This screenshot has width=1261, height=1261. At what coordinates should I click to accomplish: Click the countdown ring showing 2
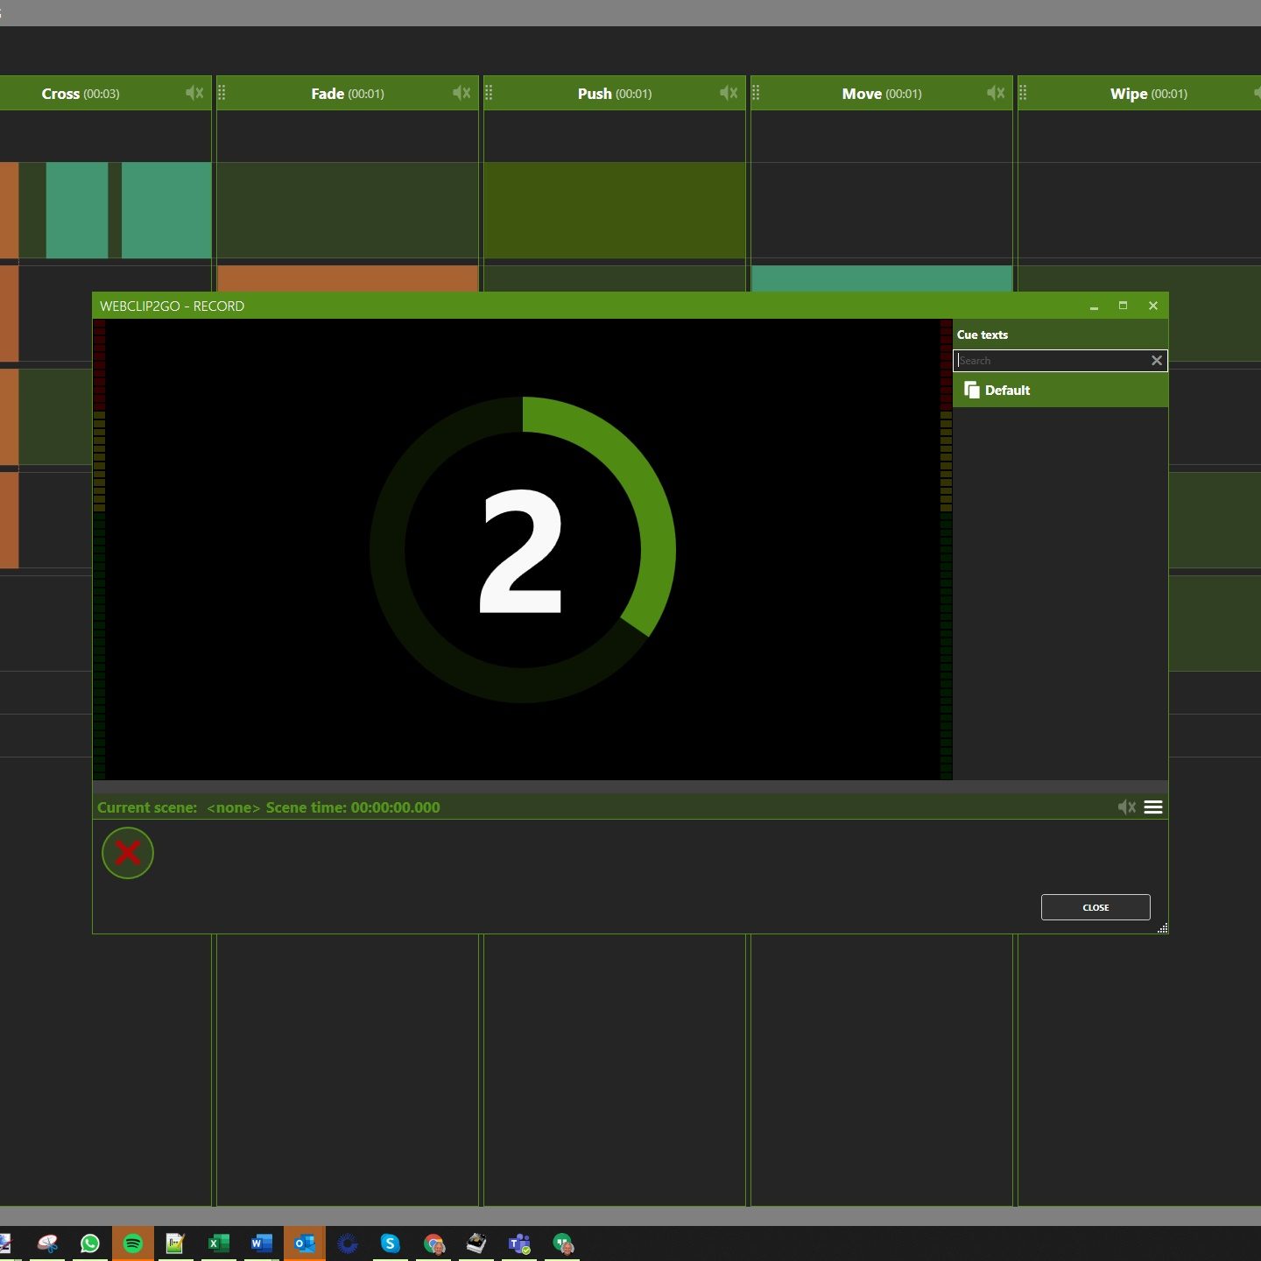(523, 550)
